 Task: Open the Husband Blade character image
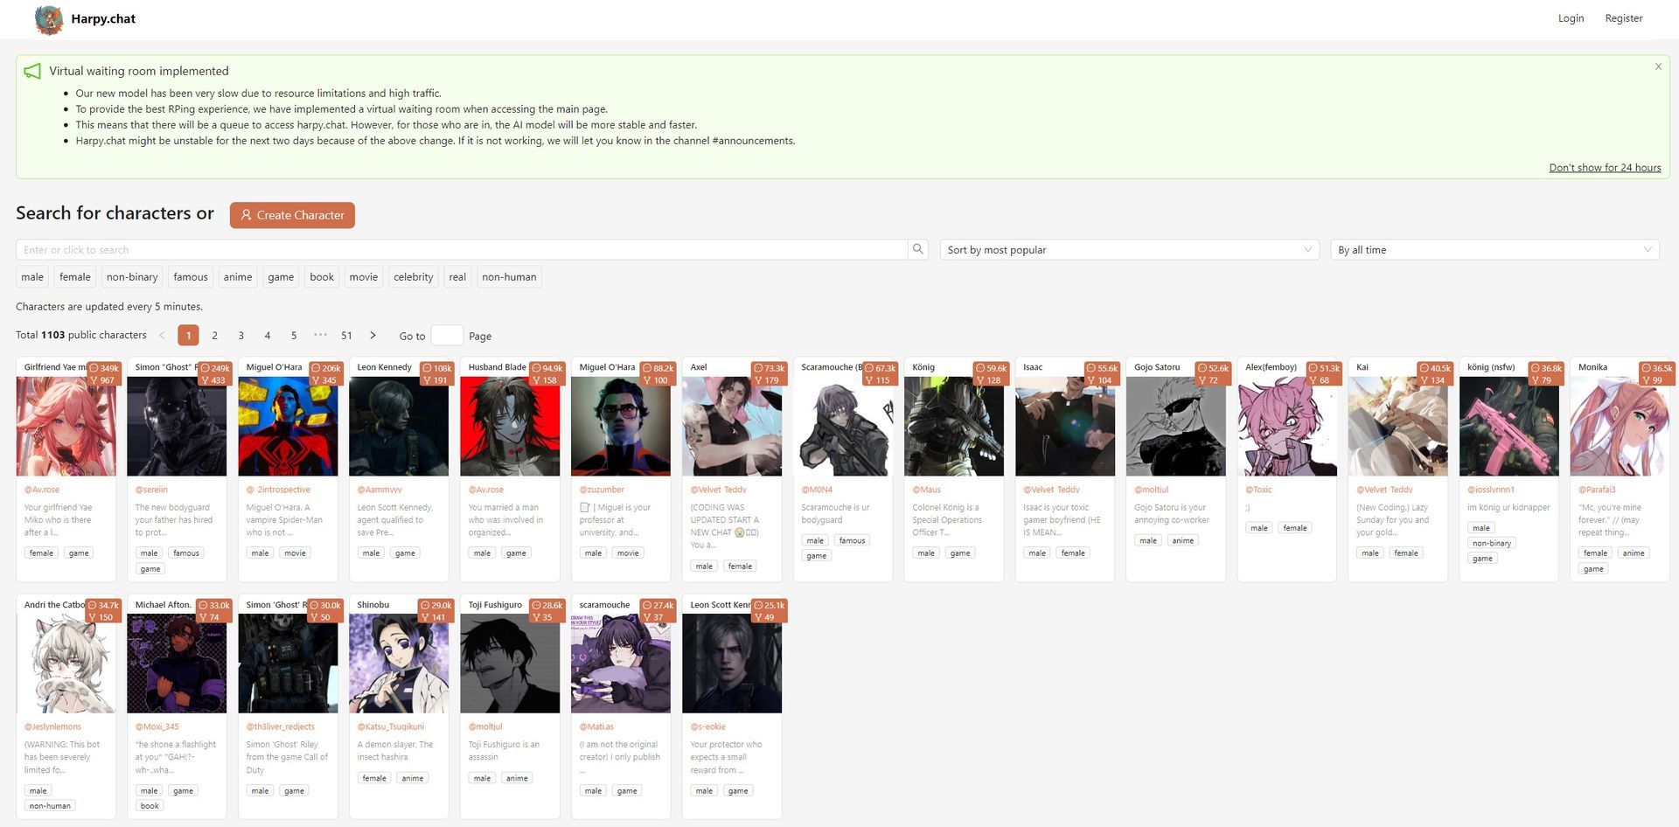coord(510,427)
